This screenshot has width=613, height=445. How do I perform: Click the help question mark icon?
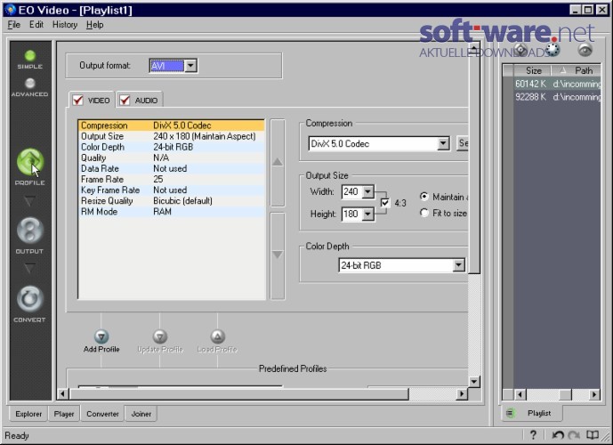tap(533, 435)
